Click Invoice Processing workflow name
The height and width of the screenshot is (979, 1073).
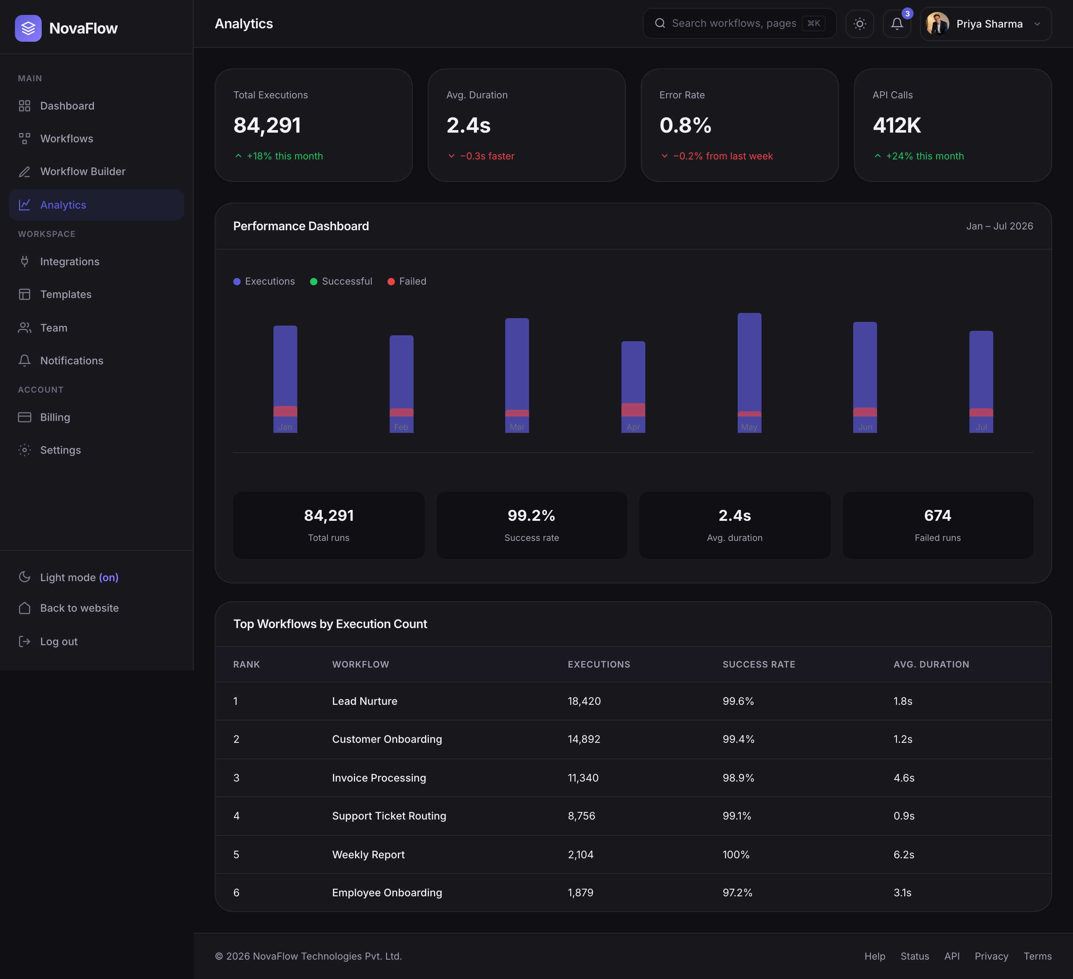click(x=379, y=778)
